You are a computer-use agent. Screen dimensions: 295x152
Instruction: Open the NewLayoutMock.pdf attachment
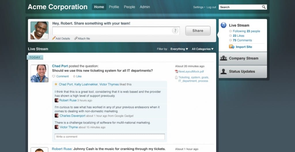191,72
